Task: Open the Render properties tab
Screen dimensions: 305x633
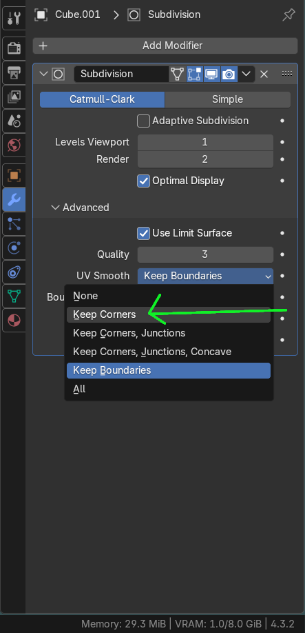Action: click(14, 48)
